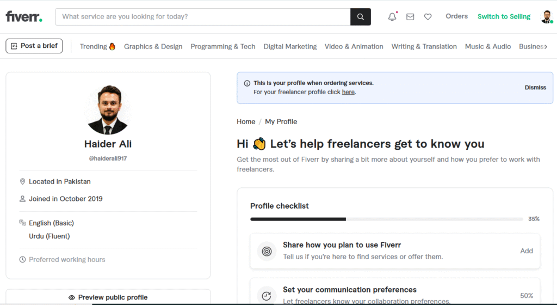Open the Fiverr logo home link
This screenshot has width=557, height=305.
pyautogui.click(x=24, y=17)
